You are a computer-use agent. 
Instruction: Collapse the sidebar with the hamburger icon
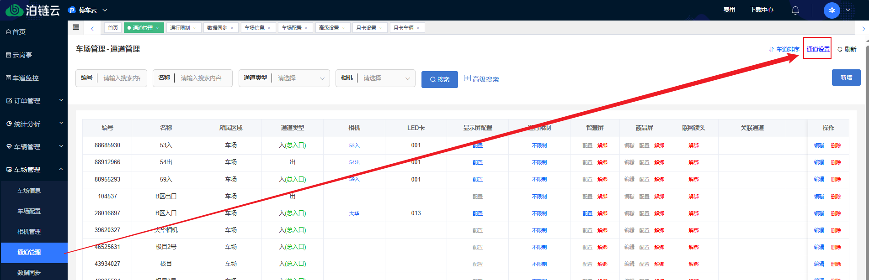click(x=76, y=27)
